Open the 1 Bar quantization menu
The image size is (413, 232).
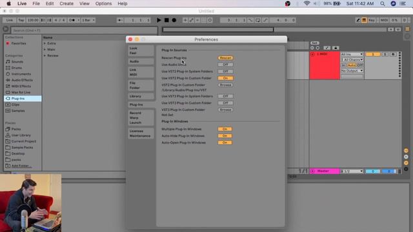tap(88, 20)
